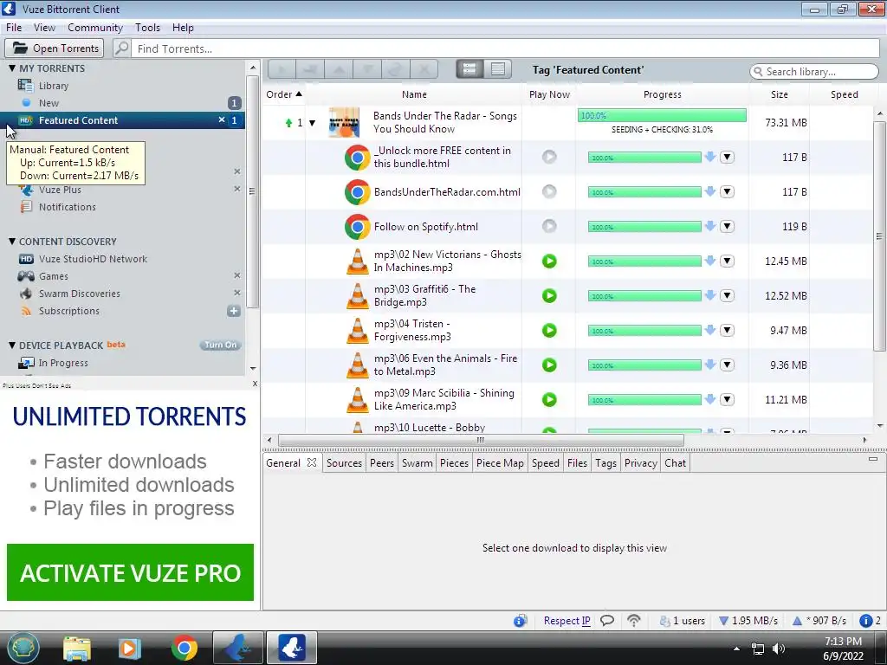Open the File menu
This screenshot has width=887, height=665.
point(14,27)
